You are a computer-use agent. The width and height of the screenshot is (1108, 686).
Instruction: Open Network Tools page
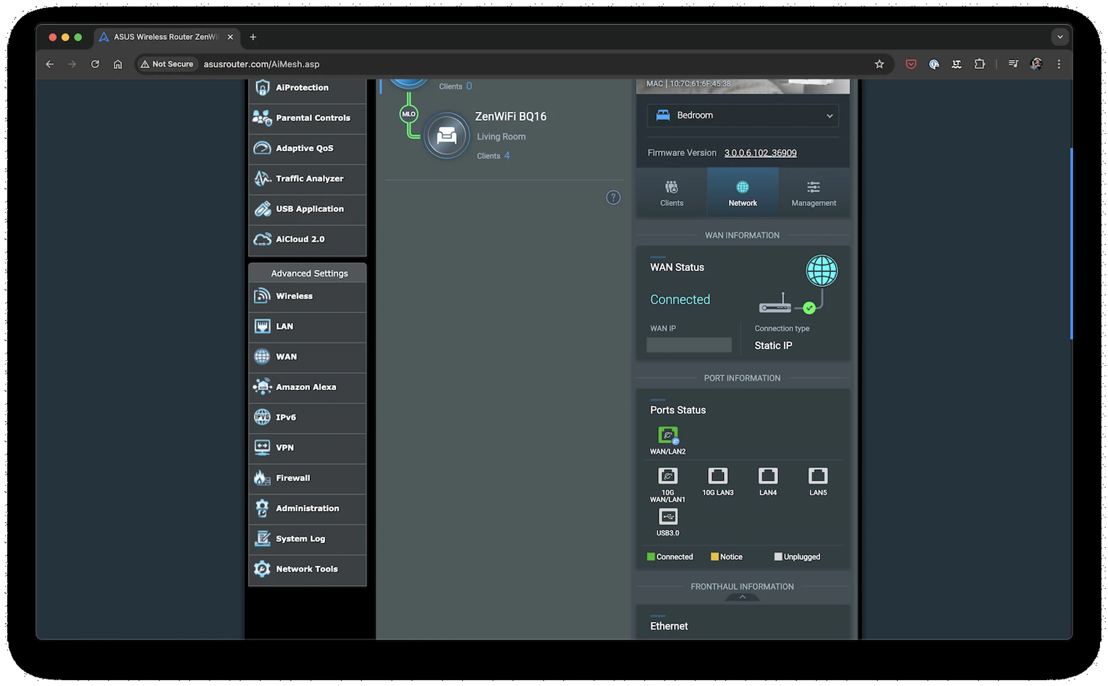point(307,569)
